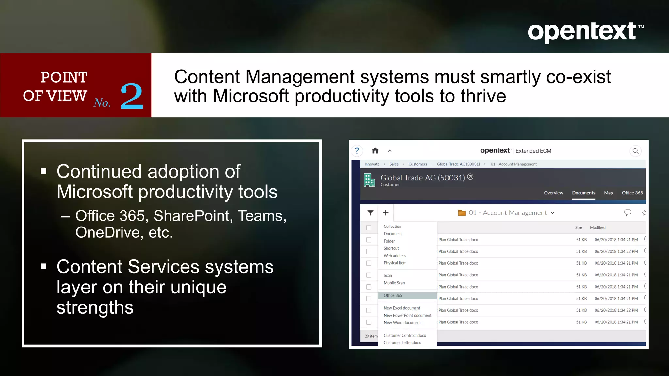The width and height of the screenshot is (669, 376).
Task: Collapse header using up caret icon
Action: (x=390, y=151)
